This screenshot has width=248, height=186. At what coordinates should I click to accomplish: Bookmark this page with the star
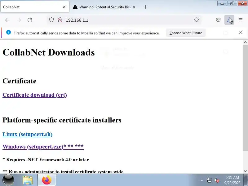point(197,20)
